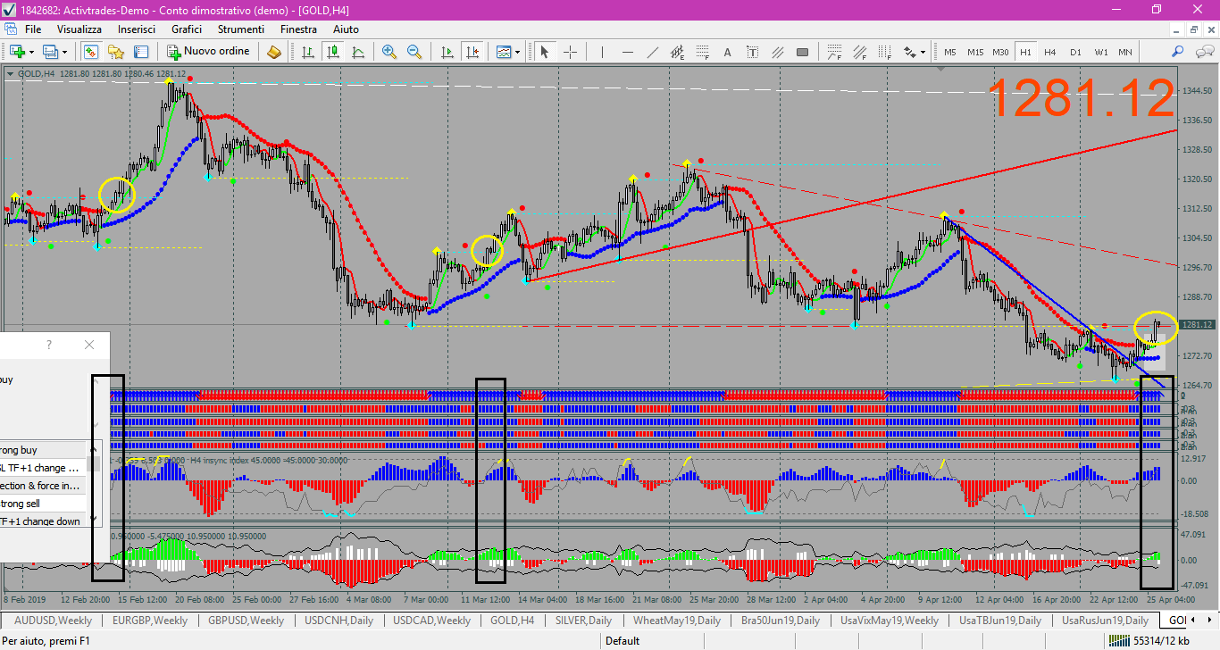This screenshot has width=1220, height=650.
Task: Select the equidistant channel tool
Action: click(x=677, y=52)
